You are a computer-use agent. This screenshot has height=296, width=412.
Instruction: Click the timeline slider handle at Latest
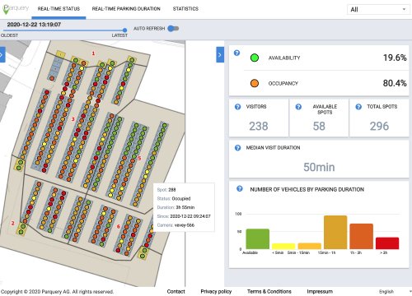(x=124, y=30)
